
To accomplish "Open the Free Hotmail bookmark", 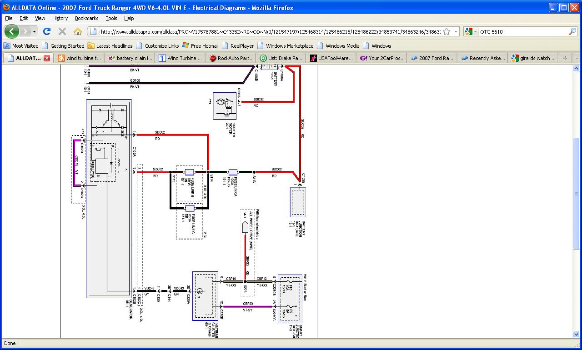I will 201,46.
